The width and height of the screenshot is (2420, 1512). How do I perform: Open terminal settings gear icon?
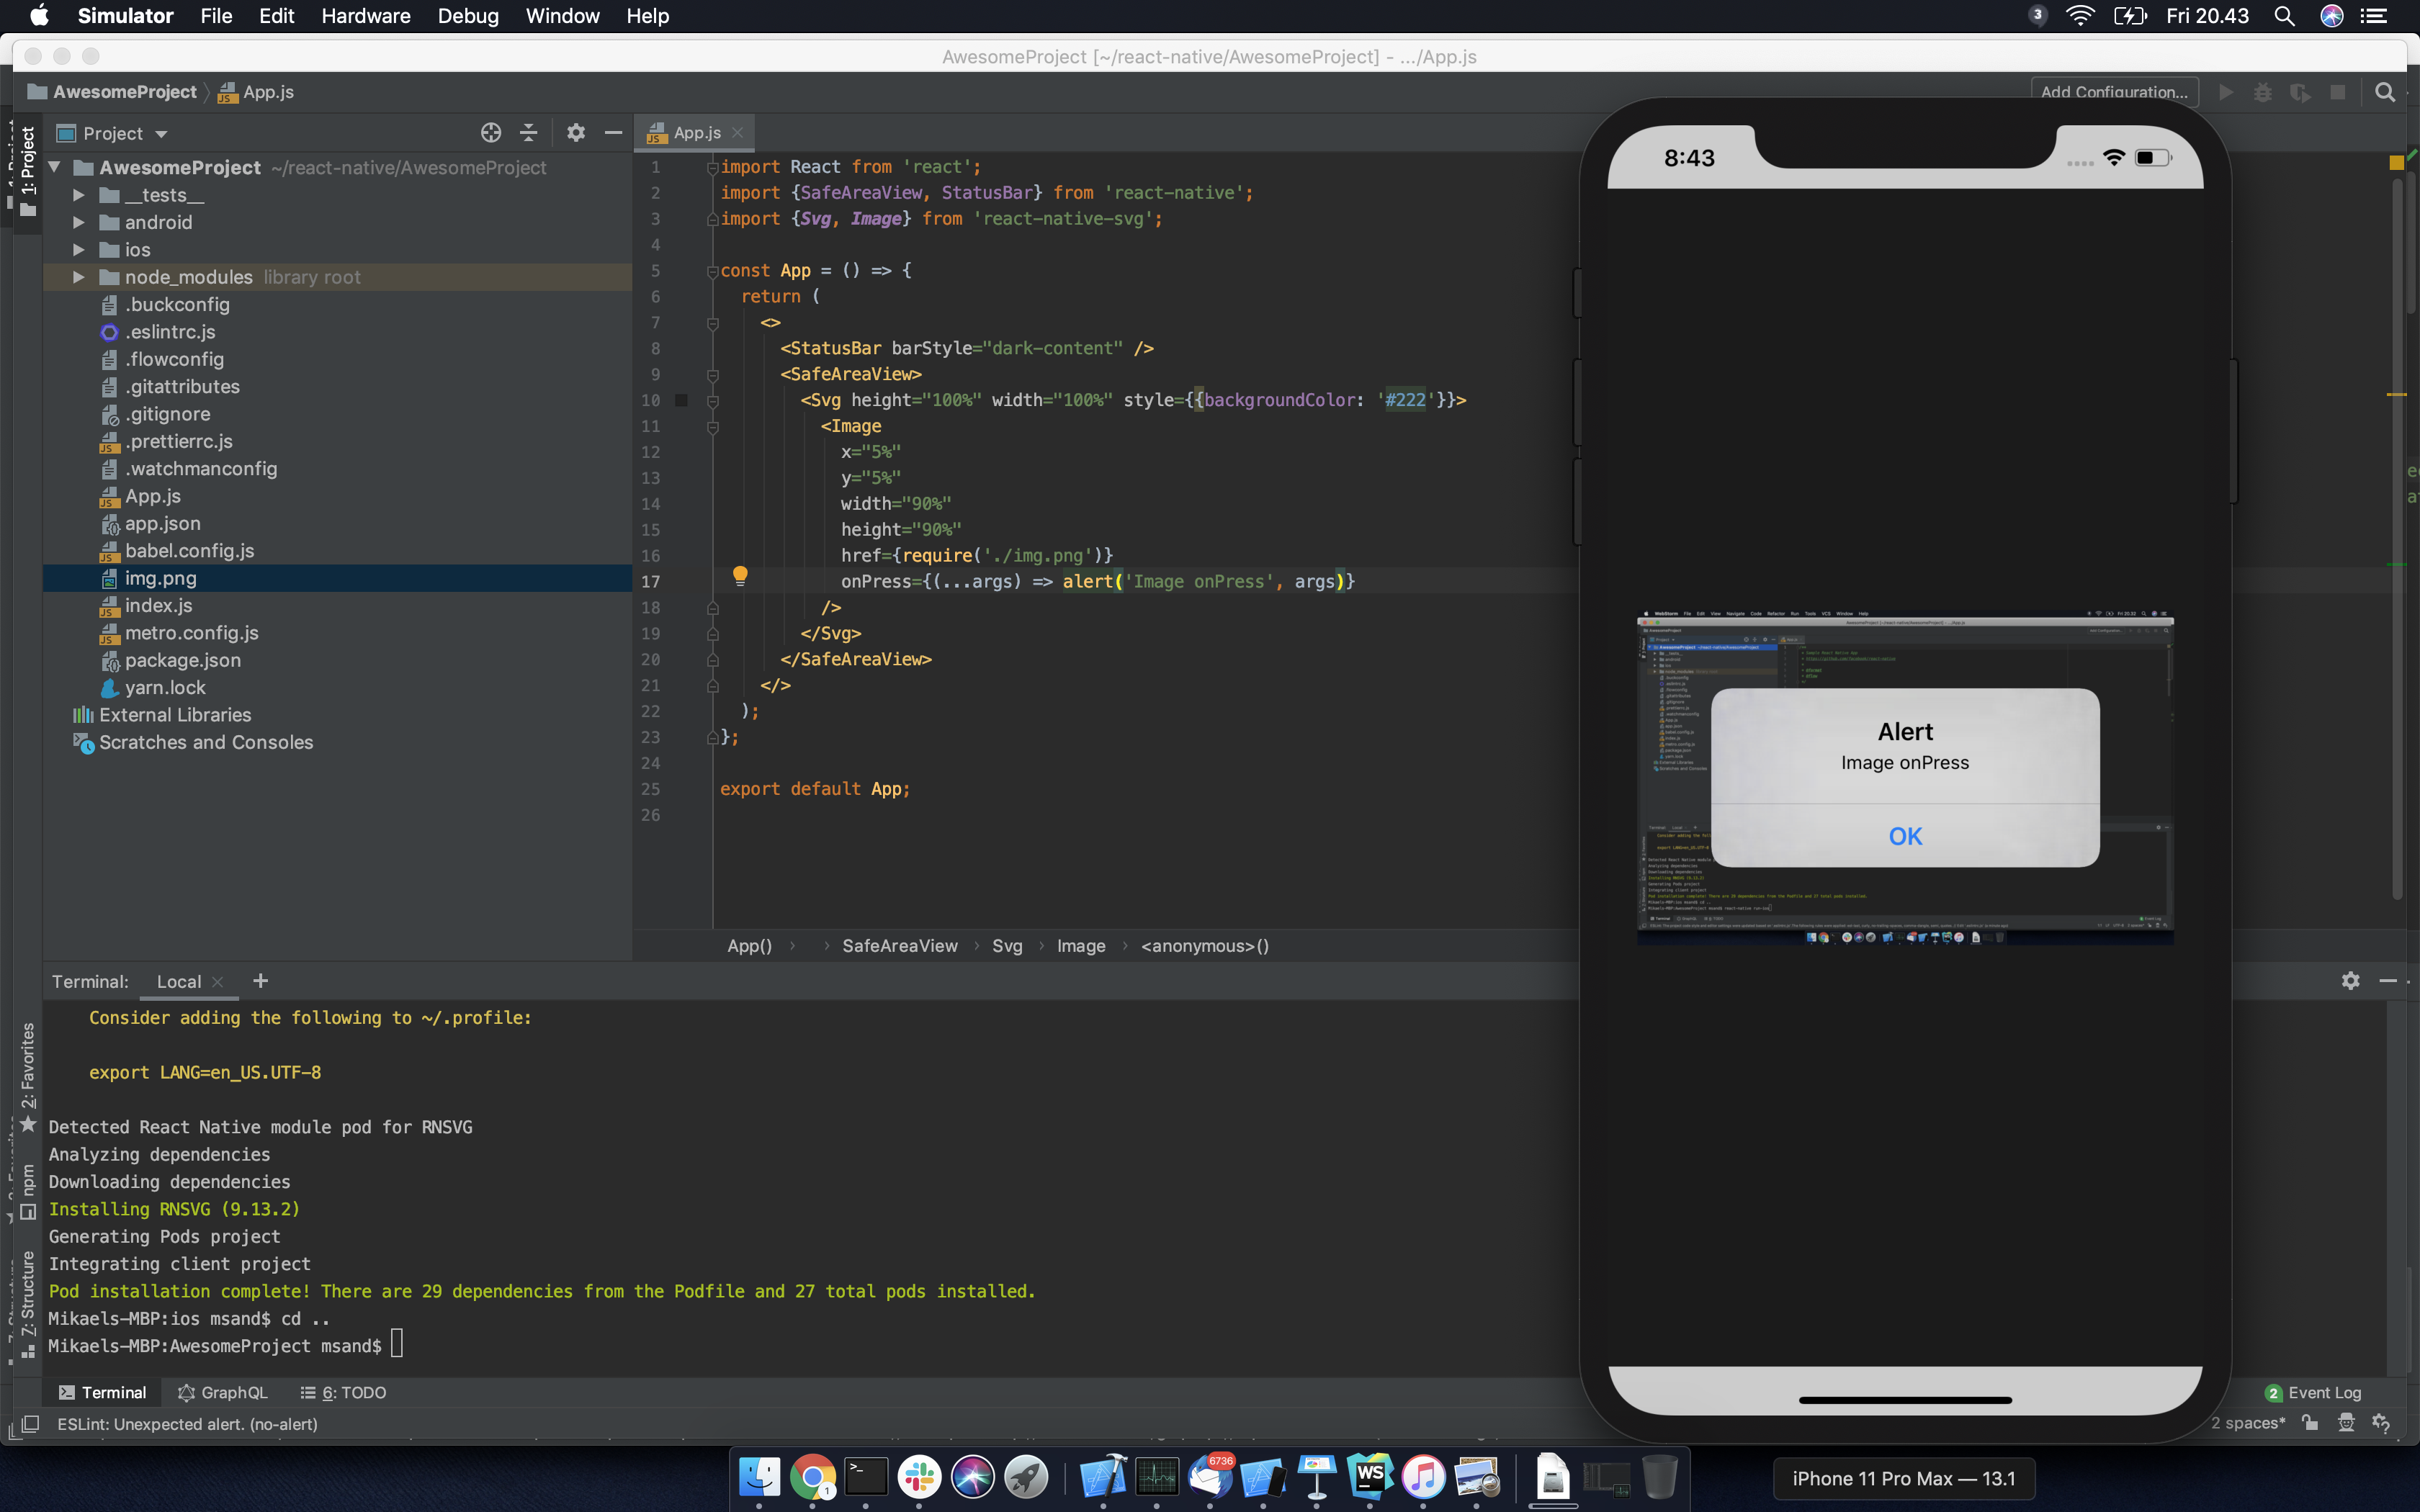2350,981
